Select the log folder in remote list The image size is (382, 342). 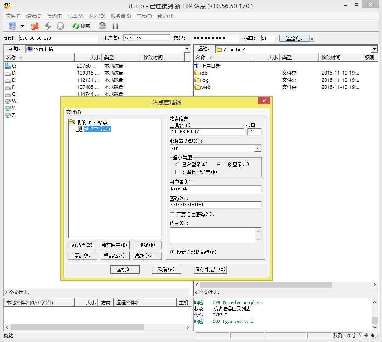point(202,80)
